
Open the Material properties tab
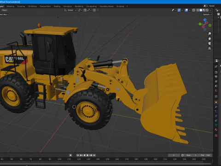tap(216, 130)
